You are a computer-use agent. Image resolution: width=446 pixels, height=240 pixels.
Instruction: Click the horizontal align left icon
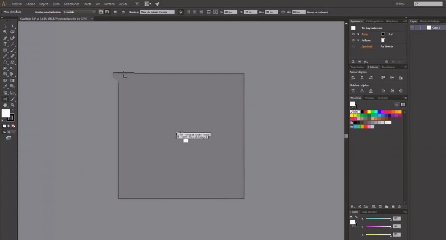pyautogui.click(x=353, y=78)
